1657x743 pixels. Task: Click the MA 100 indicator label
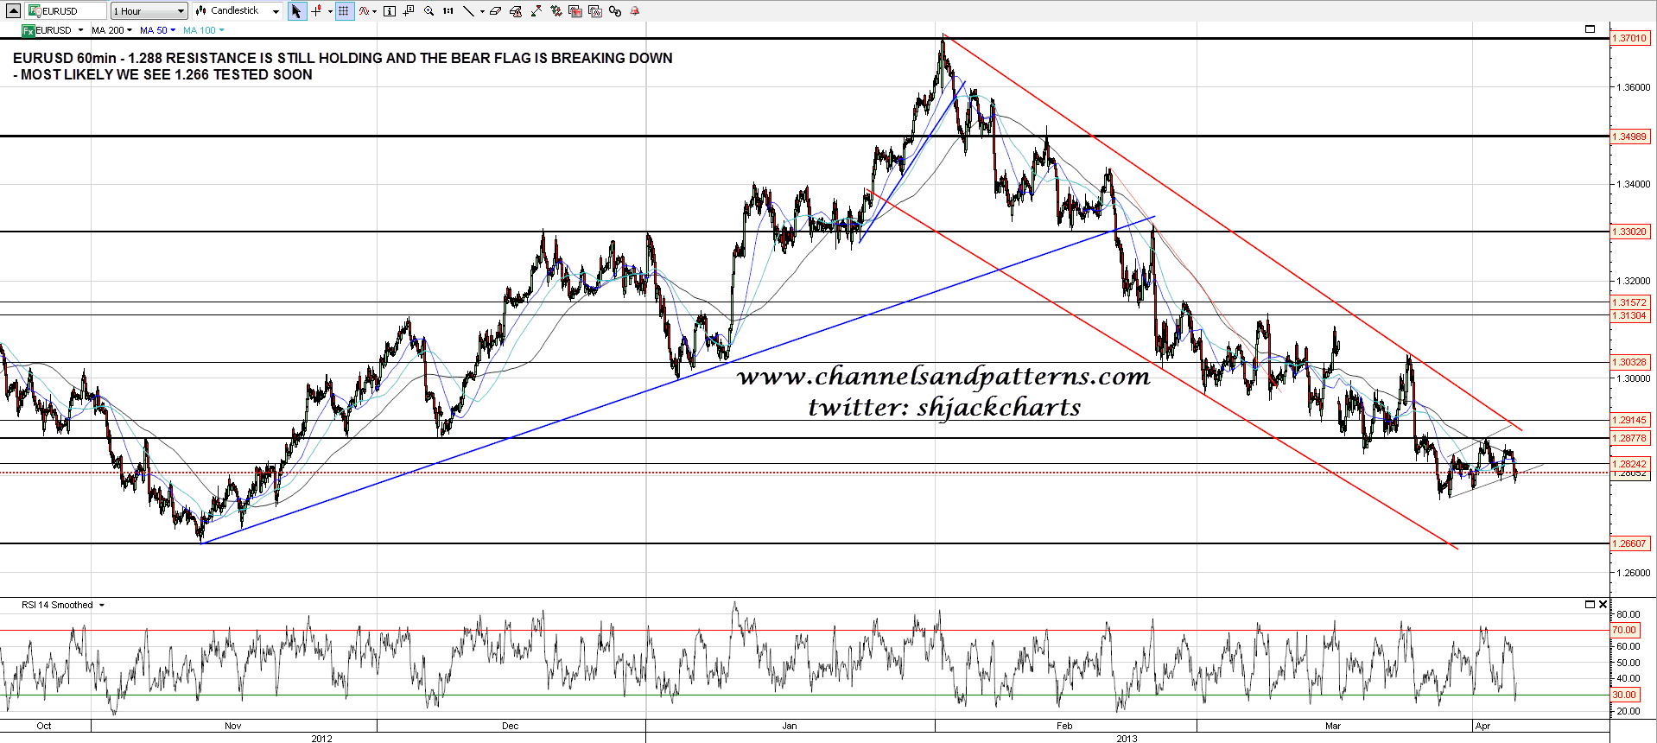pos(200,30)
